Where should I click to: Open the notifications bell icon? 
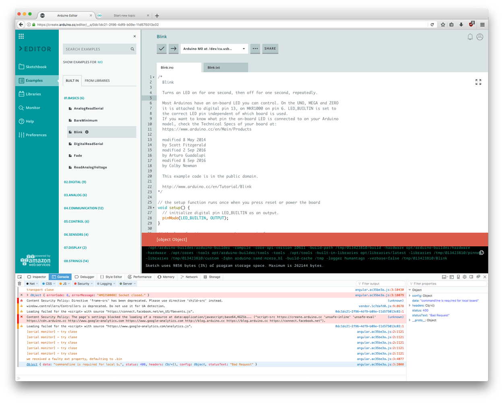point(470,36)
